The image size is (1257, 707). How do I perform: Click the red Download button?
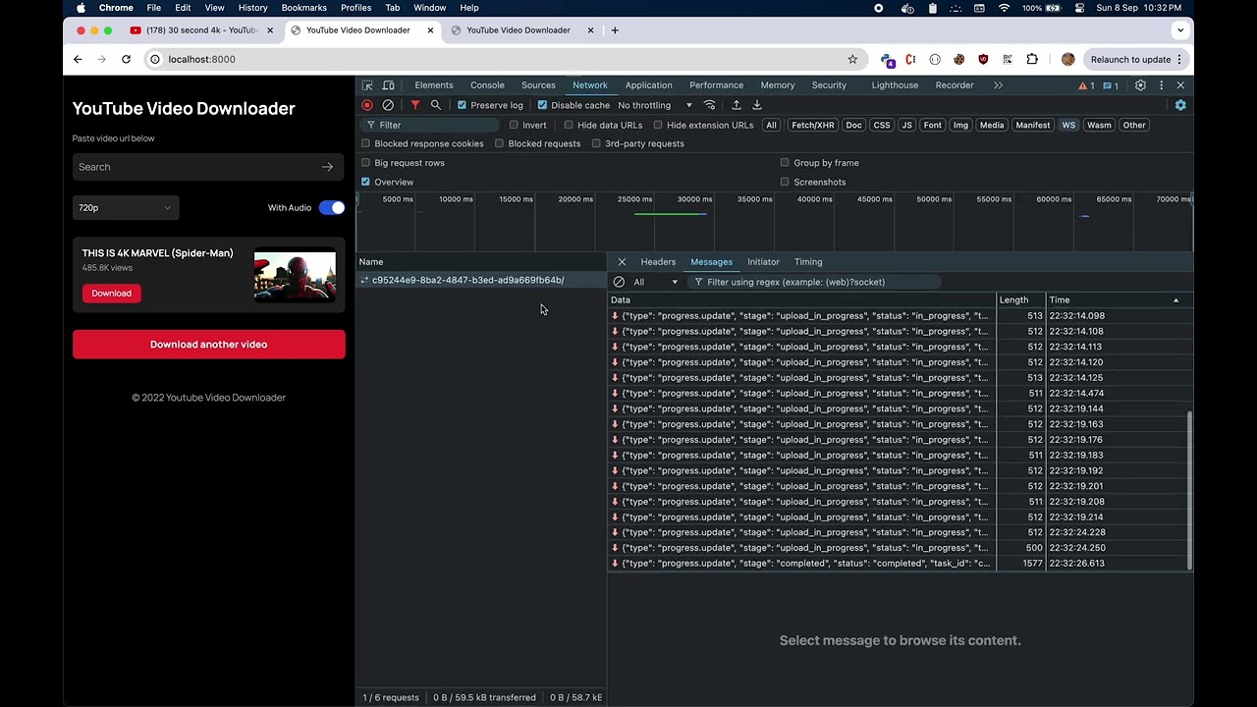click(x=111, y=293)
